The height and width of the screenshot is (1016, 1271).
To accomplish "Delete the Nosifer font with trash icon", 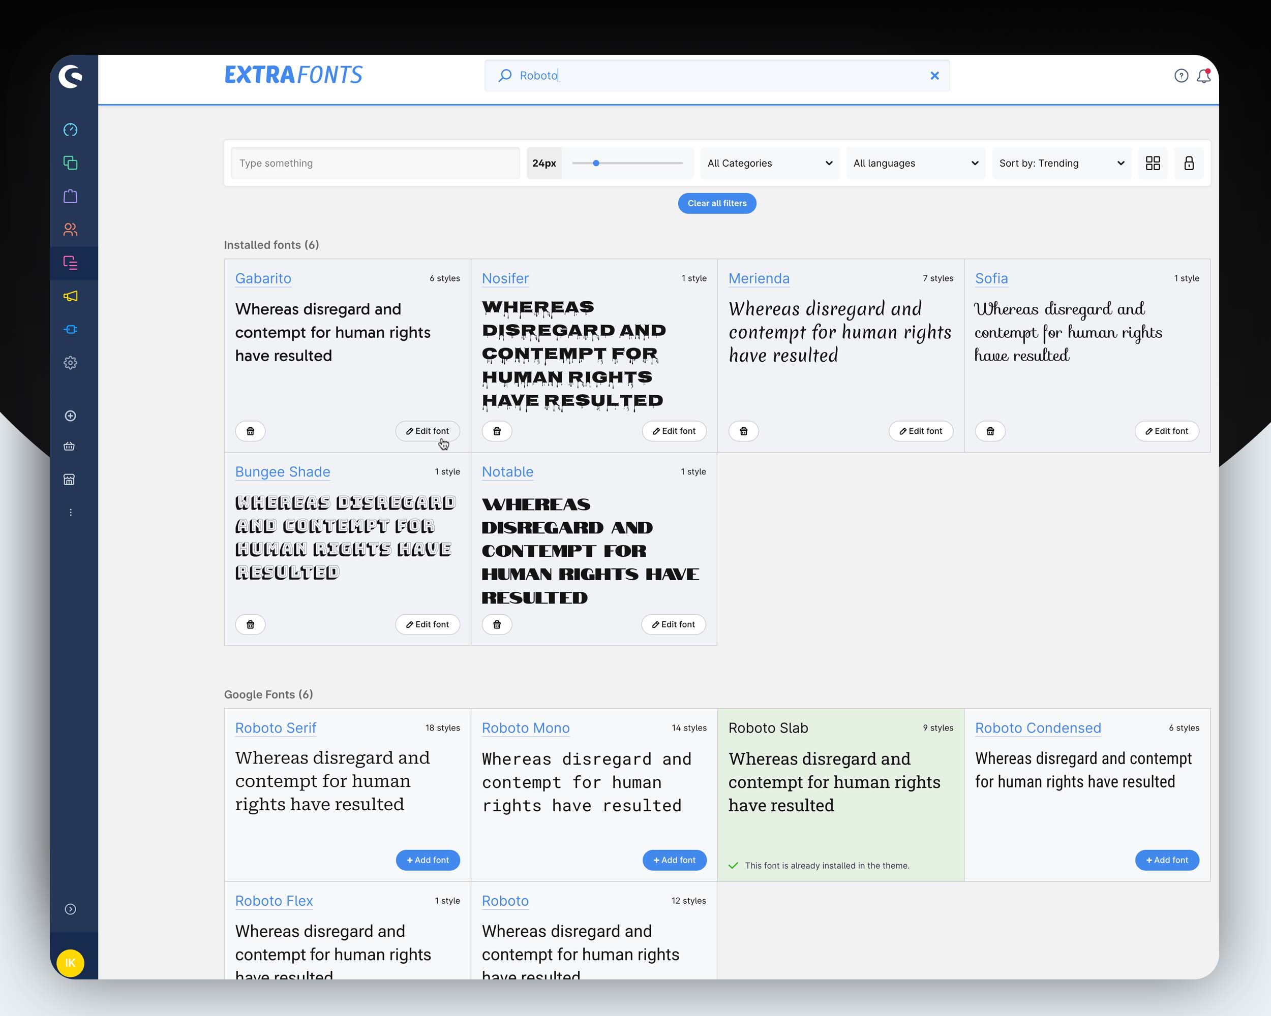I will coord(497,431).
